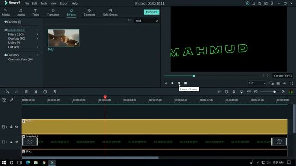The width and height of the screenshot is (296, 166).
Task: Open the Split Screen tab
Action: [110, 12]
